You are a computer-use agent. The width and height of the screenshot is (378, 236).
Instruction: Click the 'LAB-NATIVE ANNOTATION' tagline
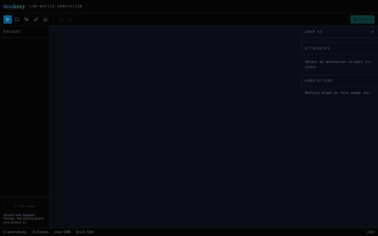(x=56, y=6)
